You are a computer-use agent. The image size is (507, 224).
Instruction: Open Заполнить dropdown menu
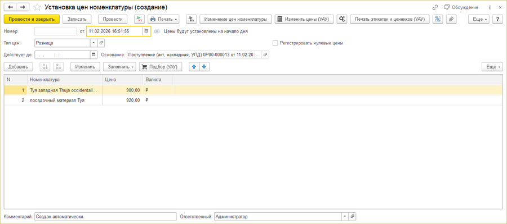(x=119, y=67)
